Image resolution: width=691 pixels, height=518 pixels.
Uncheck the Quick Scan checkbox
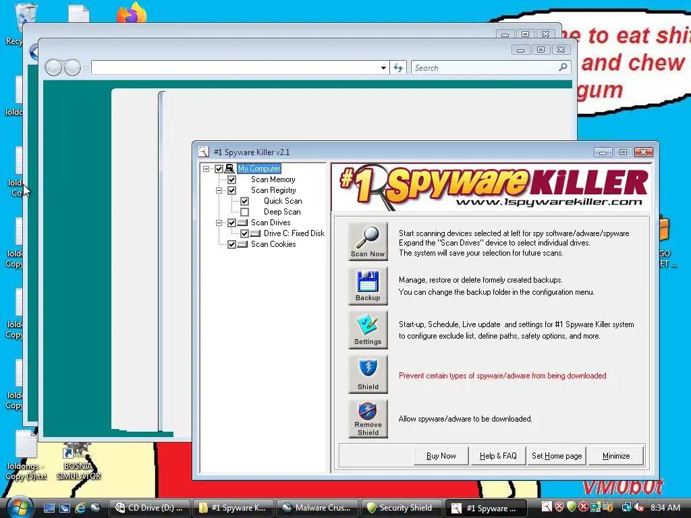(244, 201)
